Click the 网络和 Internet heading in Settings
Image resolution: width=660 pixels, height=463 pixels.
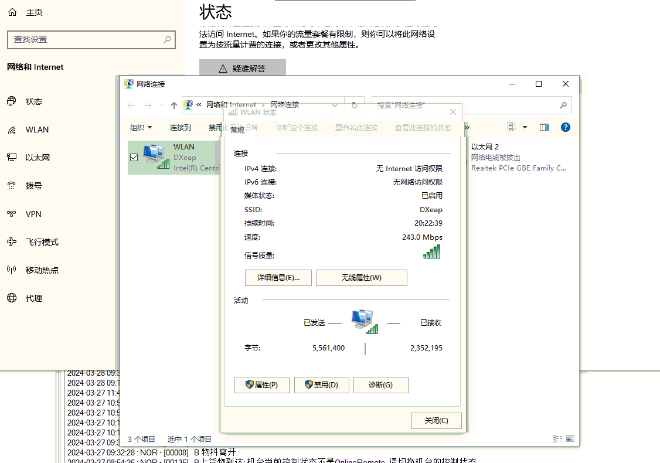35,67
